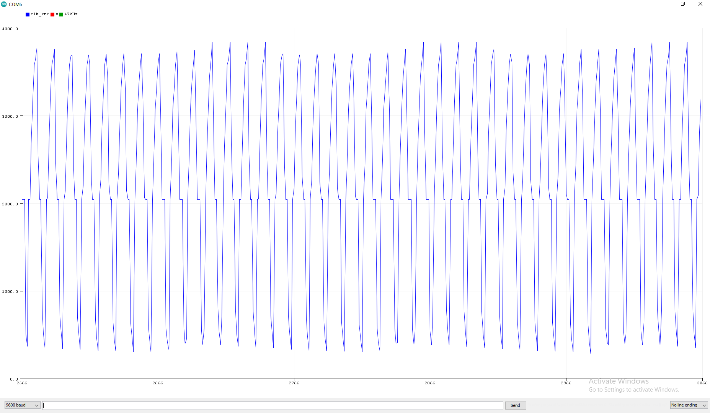710x413 pixels.
Task: Focus the serial message input field
Action: 273,405
